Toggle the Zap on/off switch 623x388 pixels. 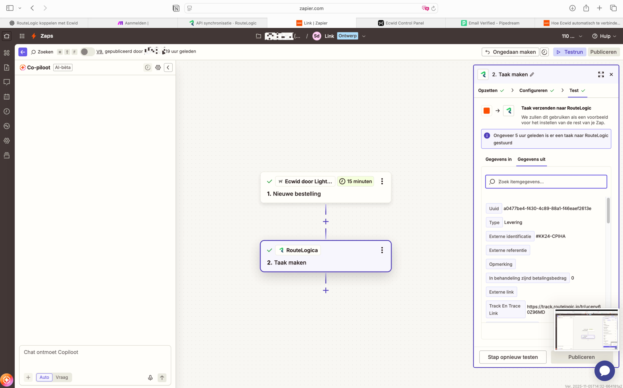coord(87,52)
